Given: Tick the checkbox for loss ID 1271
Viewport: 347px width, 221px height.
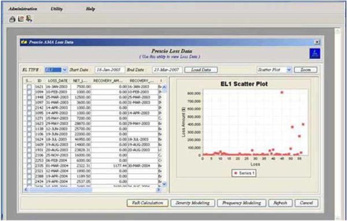Looking at the screenshot, I should [x=29, y=118].
